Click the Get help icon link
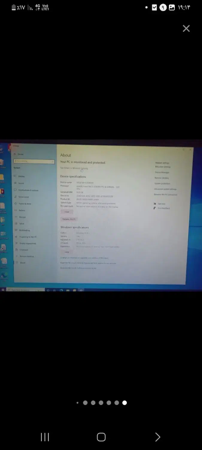The width and height of the screenshot is (202, 450). [159, 204]
